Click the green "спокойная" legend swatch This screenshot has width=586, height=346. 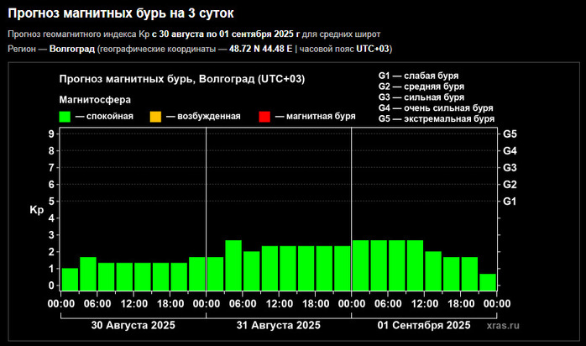[x=65, y=116]
